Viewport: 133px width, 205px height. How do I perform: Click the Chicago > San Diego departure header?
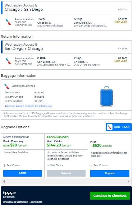(x=24, y=9)
